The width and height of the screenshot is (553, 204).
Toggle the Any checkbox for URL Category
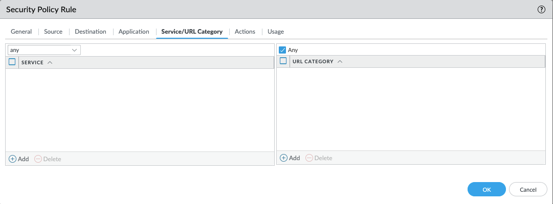(282, 50)
